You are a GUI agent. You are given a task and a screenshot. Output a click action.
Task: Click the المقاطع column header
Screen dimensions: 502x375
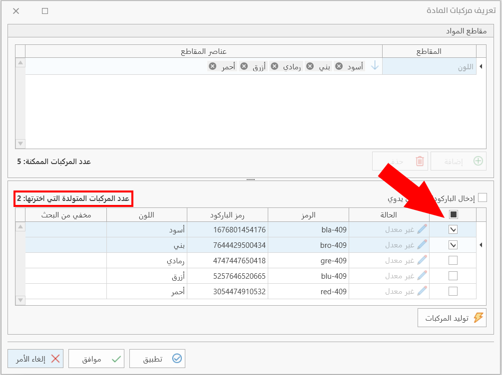430,51
